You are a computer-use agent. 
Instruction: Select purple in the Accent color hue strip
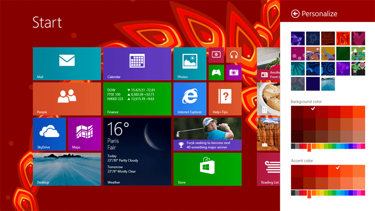[355, 193]
